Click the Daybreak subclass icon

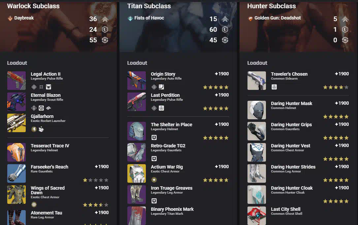pos(10,18)
